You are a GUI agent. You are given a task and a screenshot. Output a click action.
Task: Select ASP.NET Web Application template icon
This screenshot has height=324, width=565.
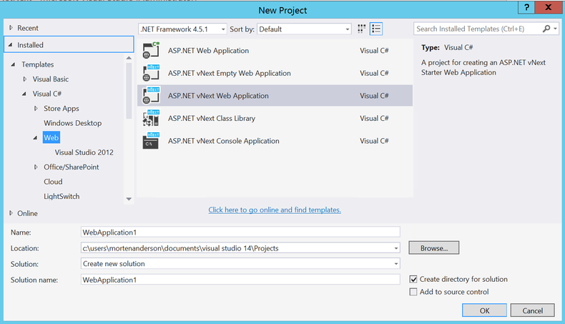tap(151, 51)
